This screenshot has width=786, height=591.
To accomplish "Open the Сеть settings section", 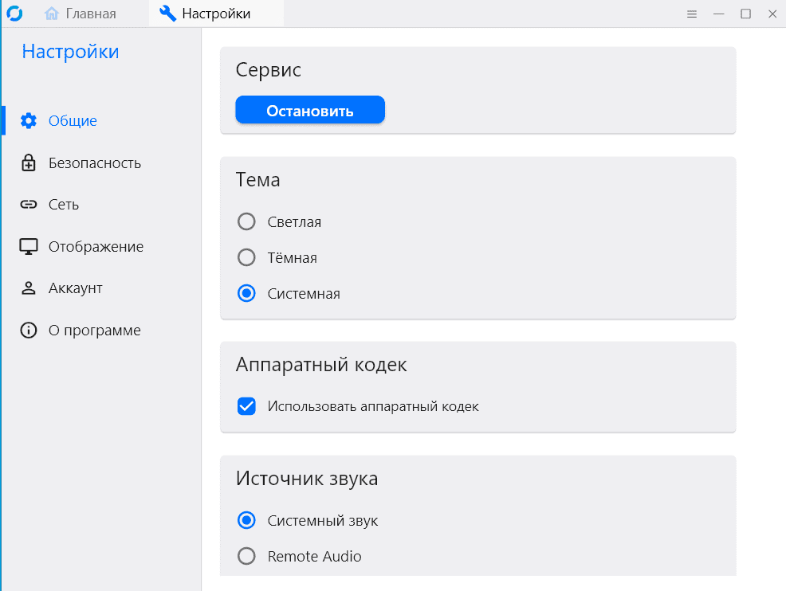I will (x=64, y=205).
